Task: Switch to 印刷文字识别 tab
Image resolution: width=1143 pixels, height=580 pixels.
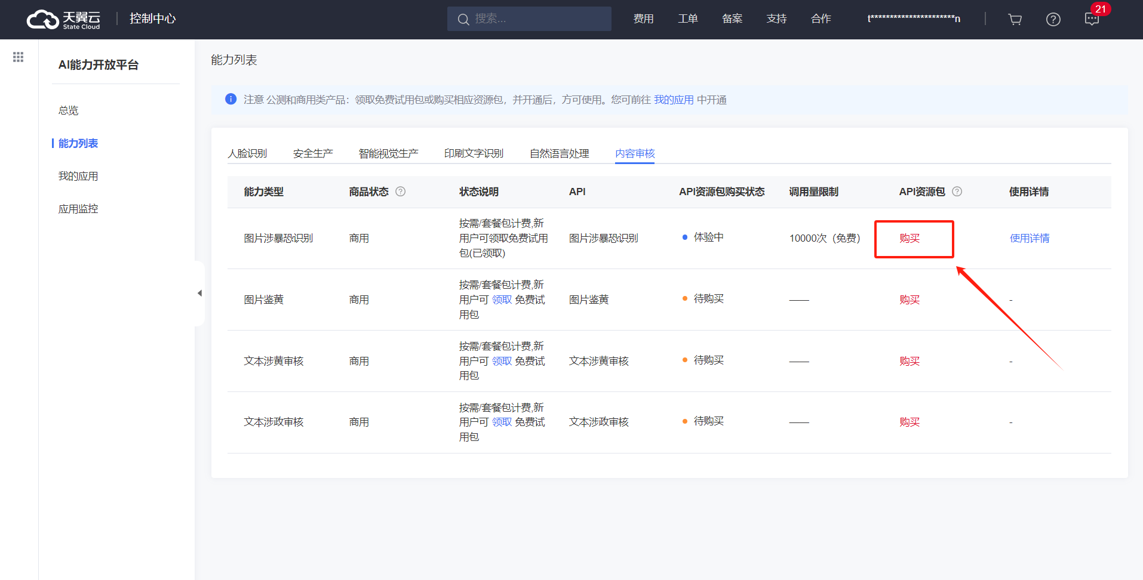Action: point(474,153)
